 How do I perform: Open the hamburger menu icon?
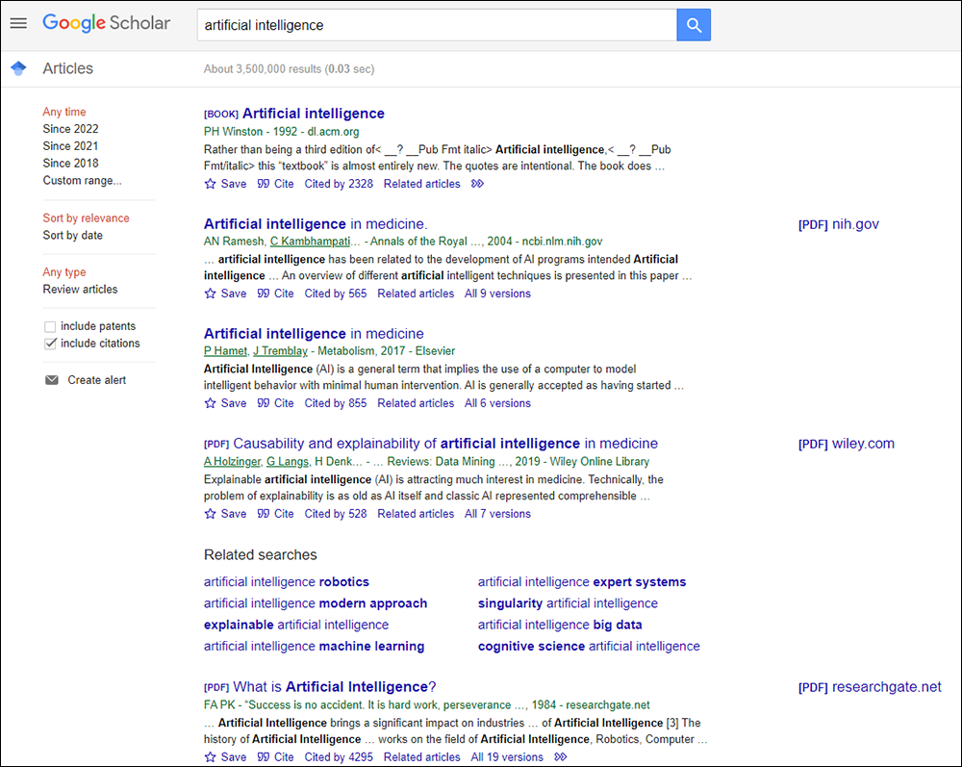18,23
